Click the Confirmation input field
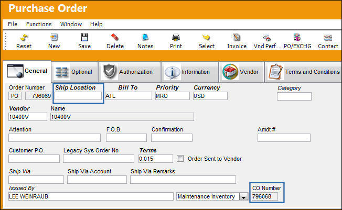 (172, 138)
